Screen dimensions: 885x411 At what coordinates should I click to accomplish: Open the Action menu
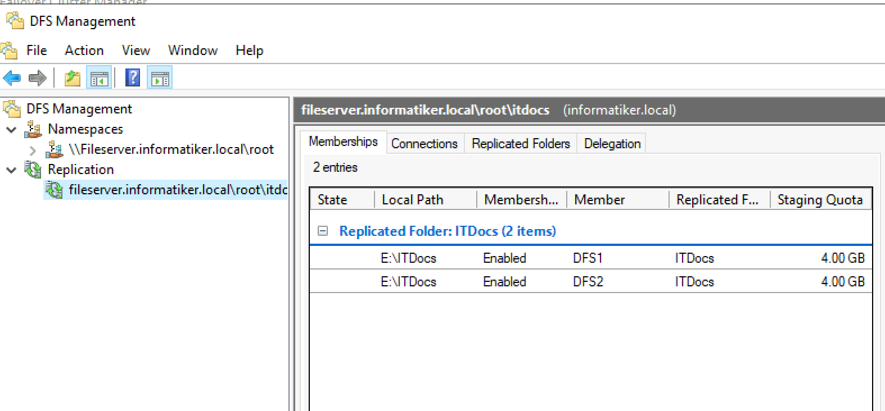click(x=84, y=51)
